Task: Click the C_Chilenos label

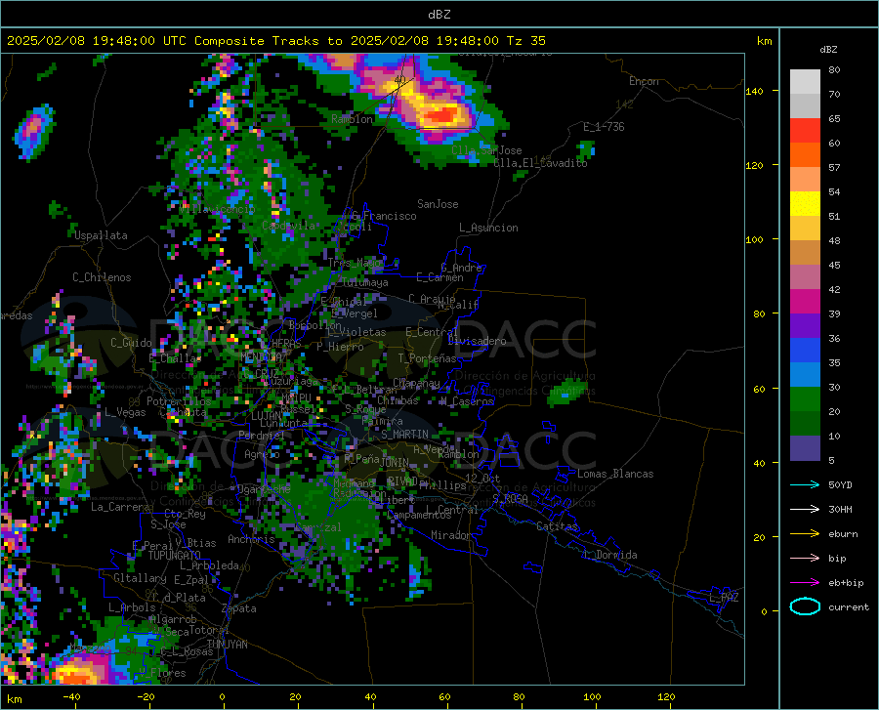Action: pyautogui.click(x=102, y=277)
